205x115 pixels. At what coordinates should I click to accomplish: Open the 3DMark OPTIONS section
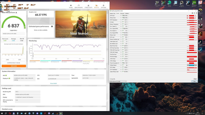click(104, 6)
